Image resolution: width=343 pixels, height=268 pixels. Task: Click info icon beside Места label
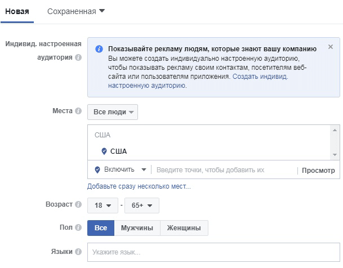(78, 111)
